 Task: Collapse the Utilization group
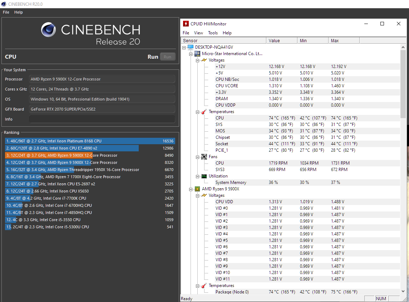(197, 176)
